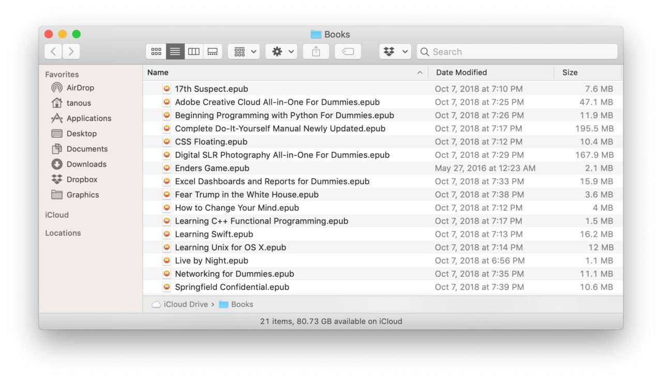Viewport: 662px width, 381px height.
Task: Click the Edit Tags toolbar button
Action: (x=348, y=52)
